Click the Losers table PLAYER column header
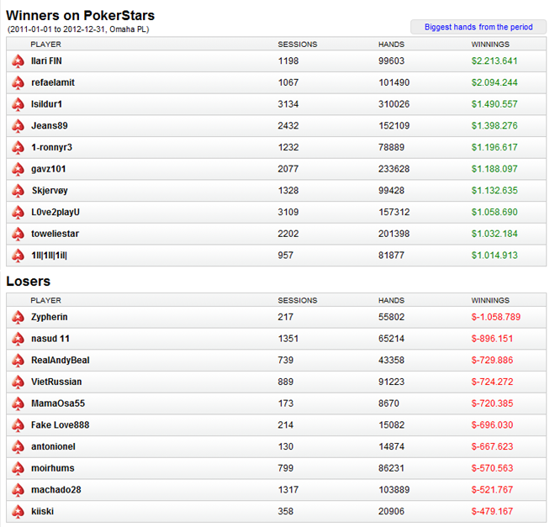This screenshot has width=555, height=527. coord(45,300)
